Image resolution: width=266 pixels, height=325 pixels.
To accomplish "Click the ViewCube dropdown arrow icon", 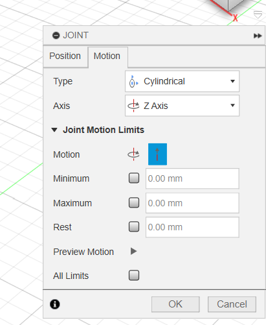I will [258, 15].
